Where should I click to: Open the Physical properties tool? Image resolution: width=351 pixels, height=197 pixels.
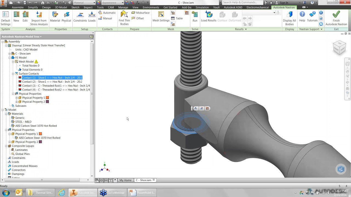coord(66,17)
